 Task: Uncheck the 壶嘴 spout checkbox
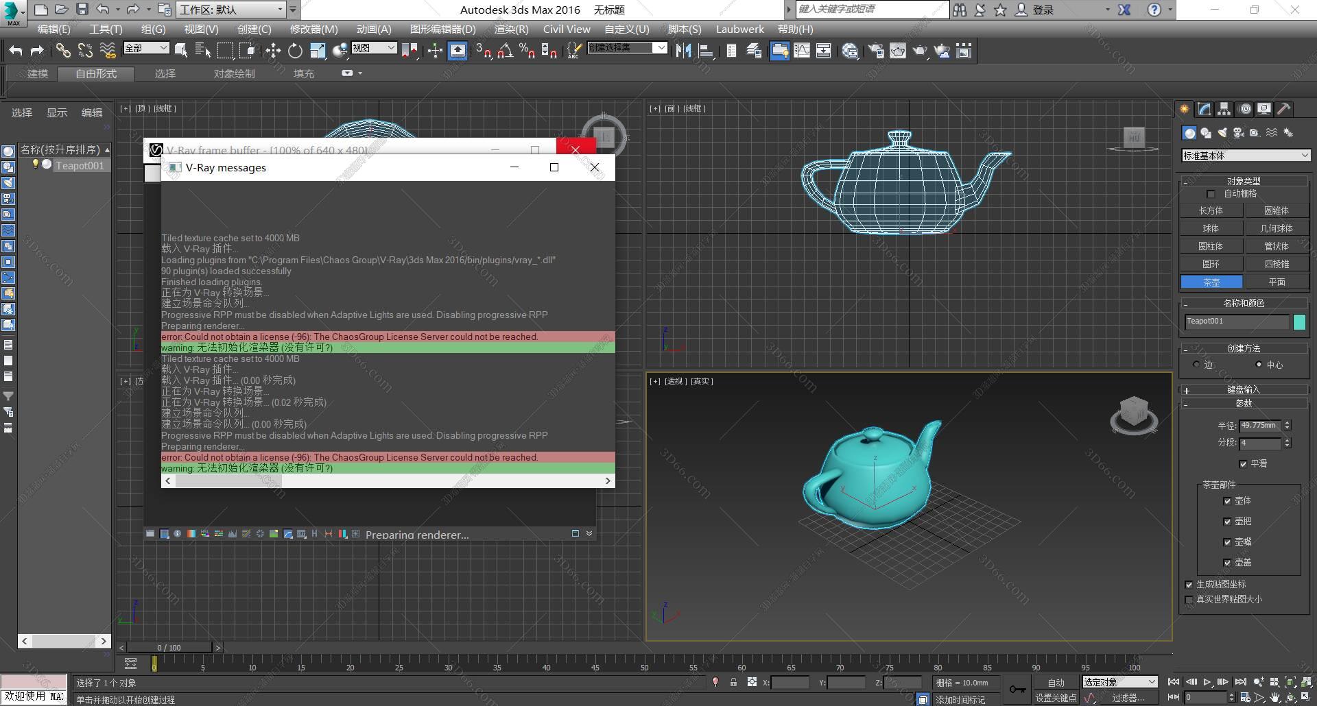(x=1227, y=542)
